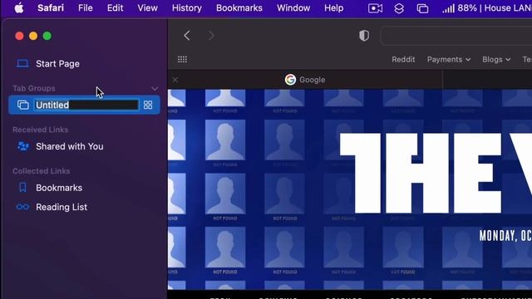This screenshot has height=299, width=532.
Task: Open the Help menu
Action: coord(333,7)
